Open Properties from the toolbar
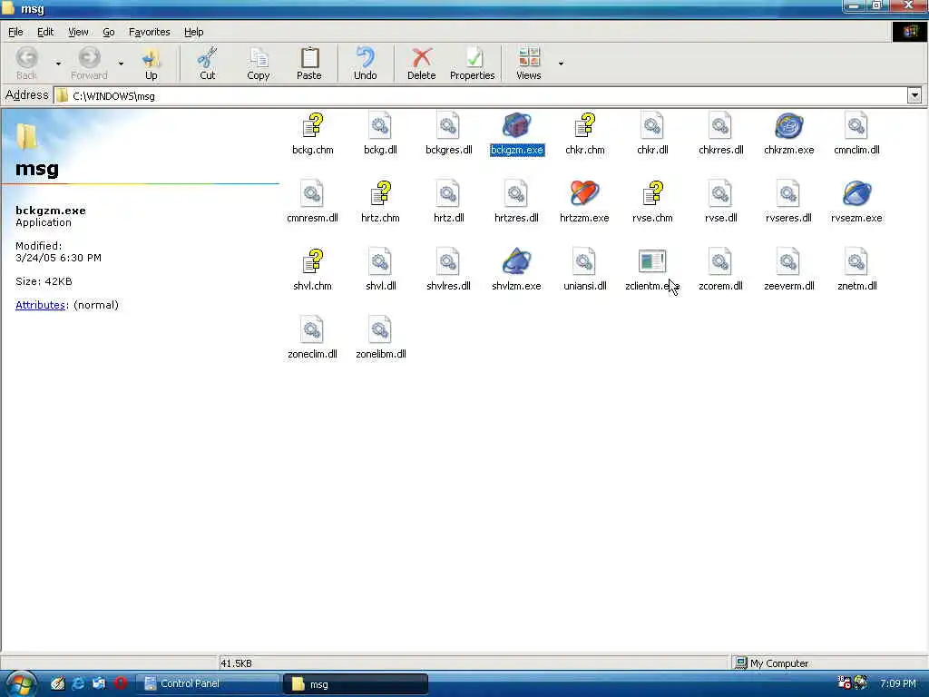The width and height of the screenshot is (929, 697). pos(472,63)
